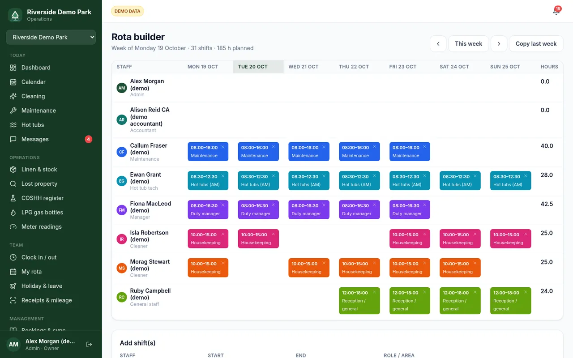
Task: Click the My rota calendar icon
Action: tap(13, 272)
